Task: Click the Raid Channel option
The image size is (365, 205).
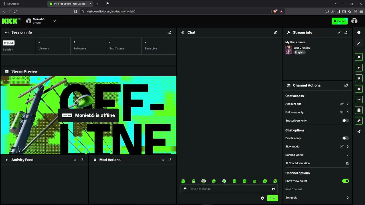Action: click(293, 189)
